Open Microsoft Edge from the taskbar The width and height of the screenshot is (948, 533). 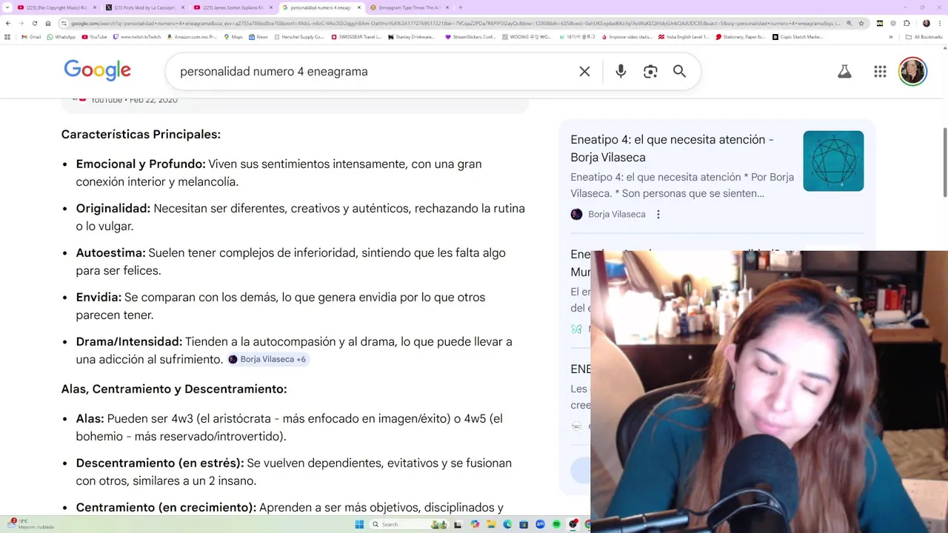507,524
